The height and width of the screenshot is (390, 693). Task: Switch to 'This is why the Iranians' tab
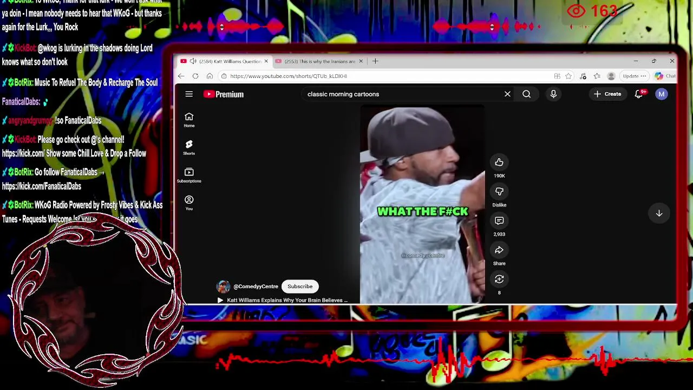[x=320, y=61]
